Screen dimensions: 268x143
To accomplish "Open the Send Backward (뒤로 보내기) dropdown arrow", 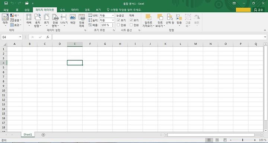I will (165, 26).
